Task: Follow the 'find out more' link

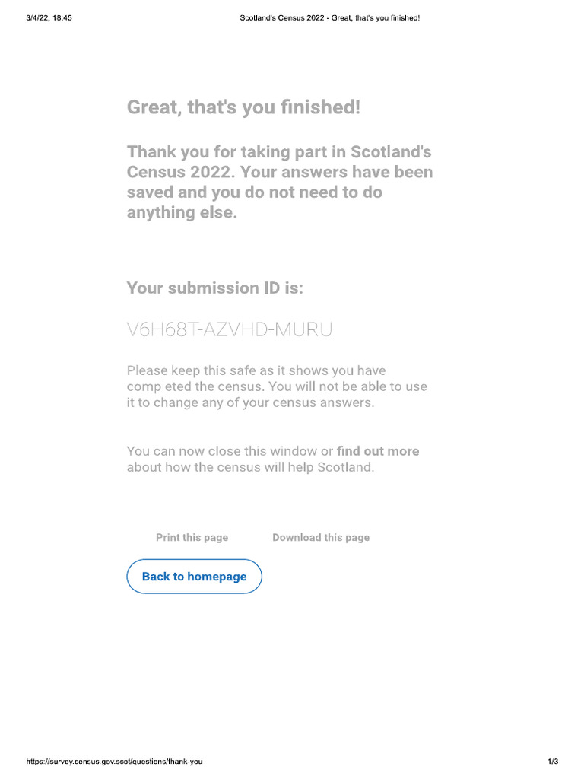Action: [x=377, y=451]
